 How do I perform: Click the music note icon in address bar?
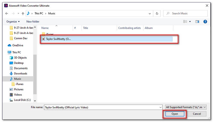[x=28, y=13]
